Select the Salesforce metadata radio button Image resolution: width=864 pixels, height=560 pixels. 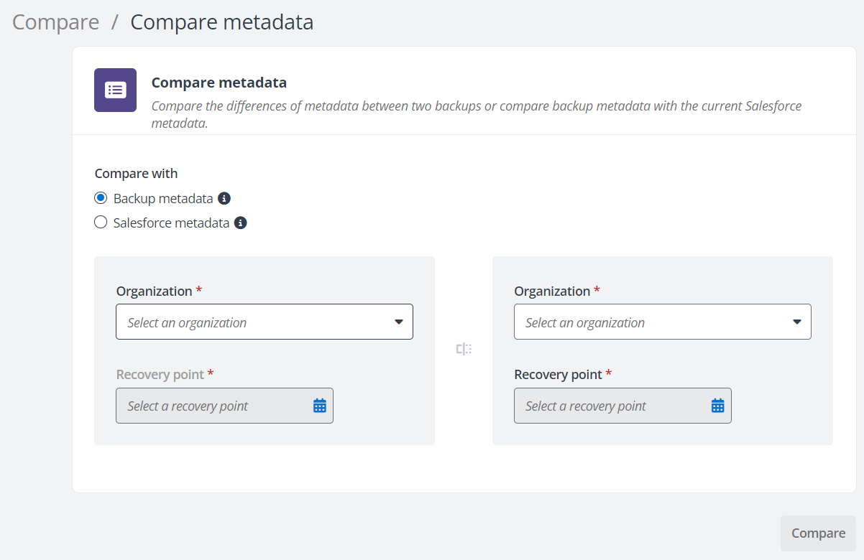[x=101, y=222]
